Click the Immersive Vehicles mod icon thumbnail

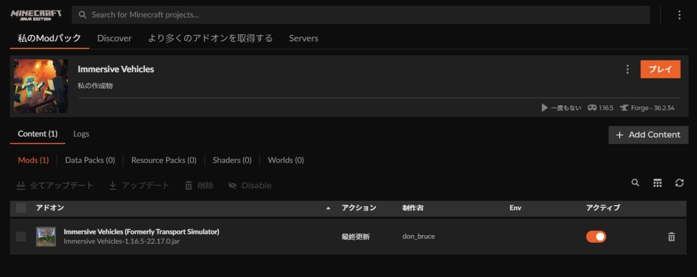46,237
